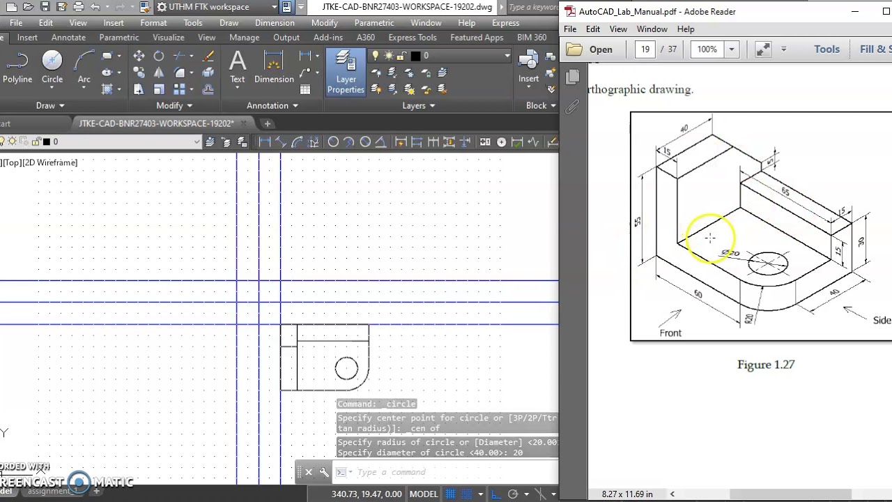892x502 pixels.
Task: Insert a Table from the Annotation panel
Action: point(305,89)
